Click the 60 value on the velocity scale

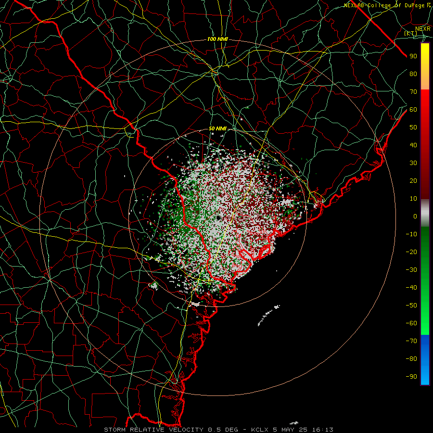click(x=413, y=109)
